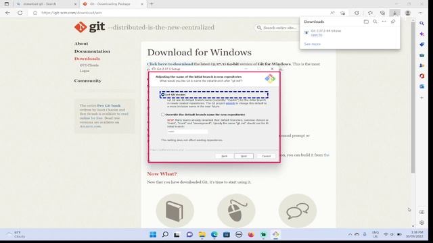Screen dimensions: 433x243
Task: Click the Git Setup taskbar icon
Action: [x=275, y=234]
